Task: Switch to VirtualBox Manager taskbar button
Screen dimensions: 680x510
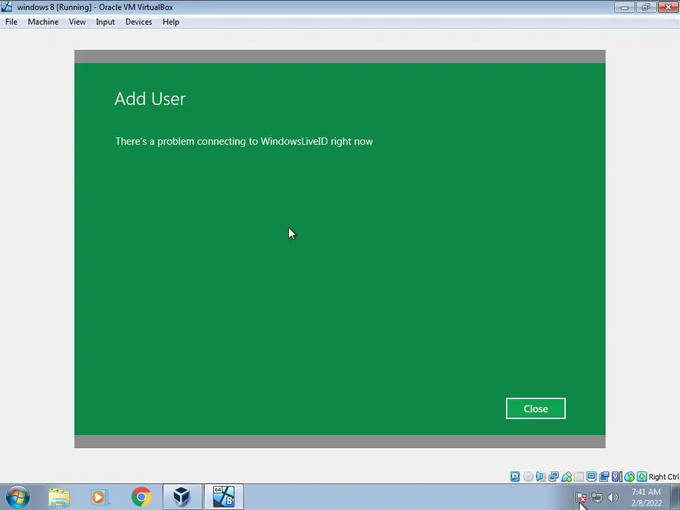Action: pos(182,497)
